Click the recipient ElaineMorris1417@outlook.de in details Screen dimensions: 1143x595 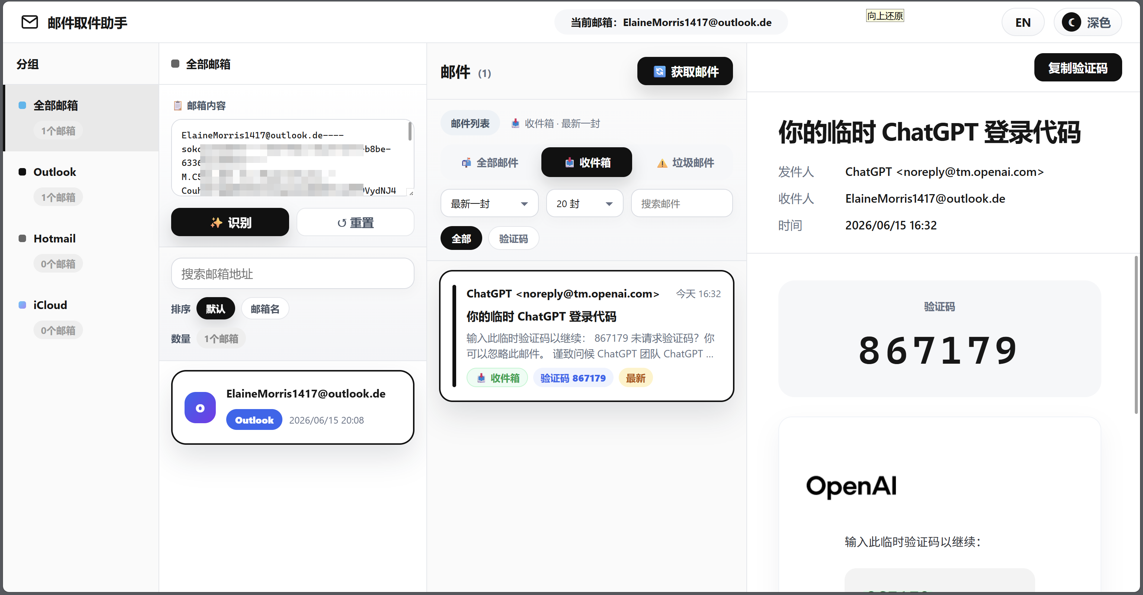[x=925, y=198]
